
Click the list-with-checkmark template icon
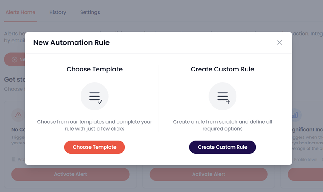(x=95, y=96)
